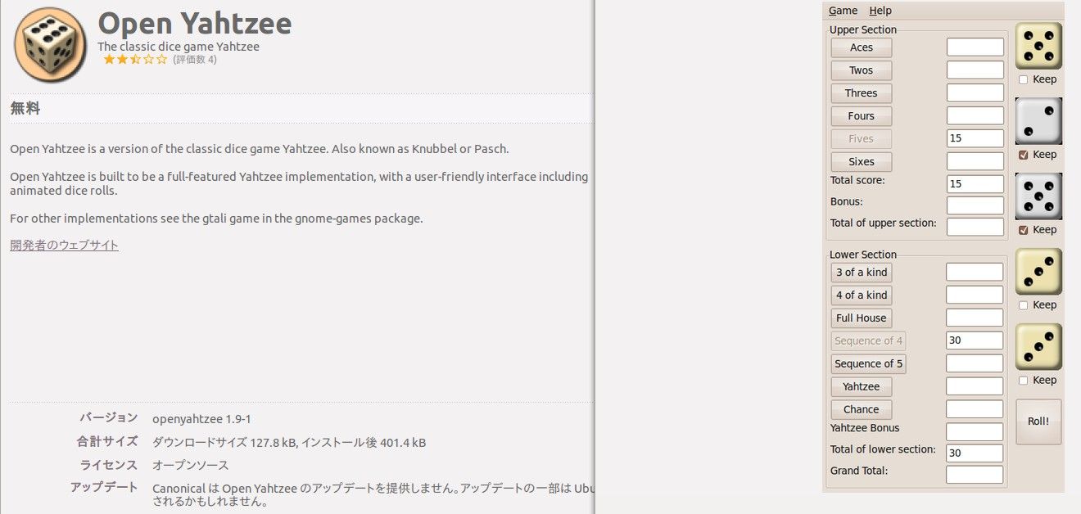Score in the Fours category
This screenshot has width=1081, height=514.
click(862, 116)
